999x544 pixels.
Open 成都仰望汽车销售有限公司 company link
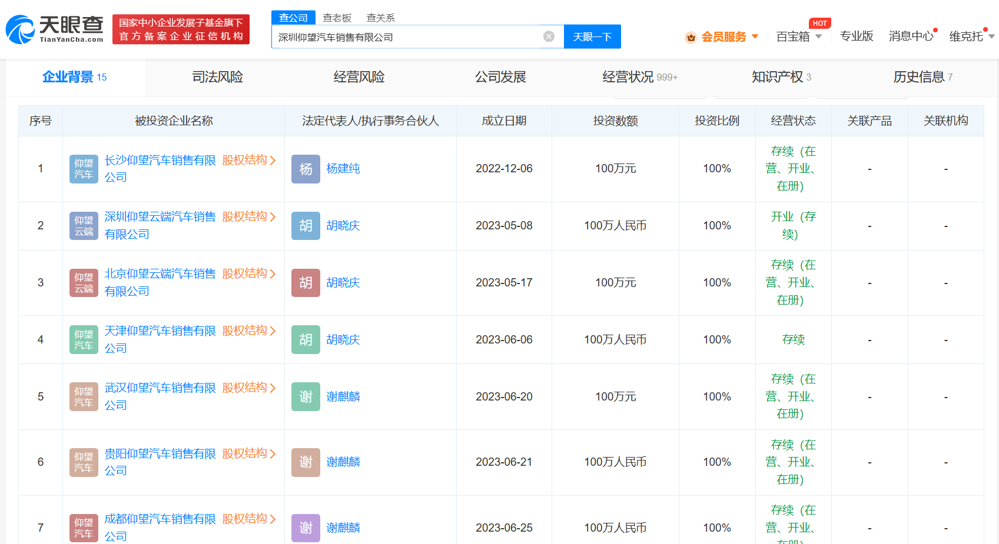[x=160, y=528]
